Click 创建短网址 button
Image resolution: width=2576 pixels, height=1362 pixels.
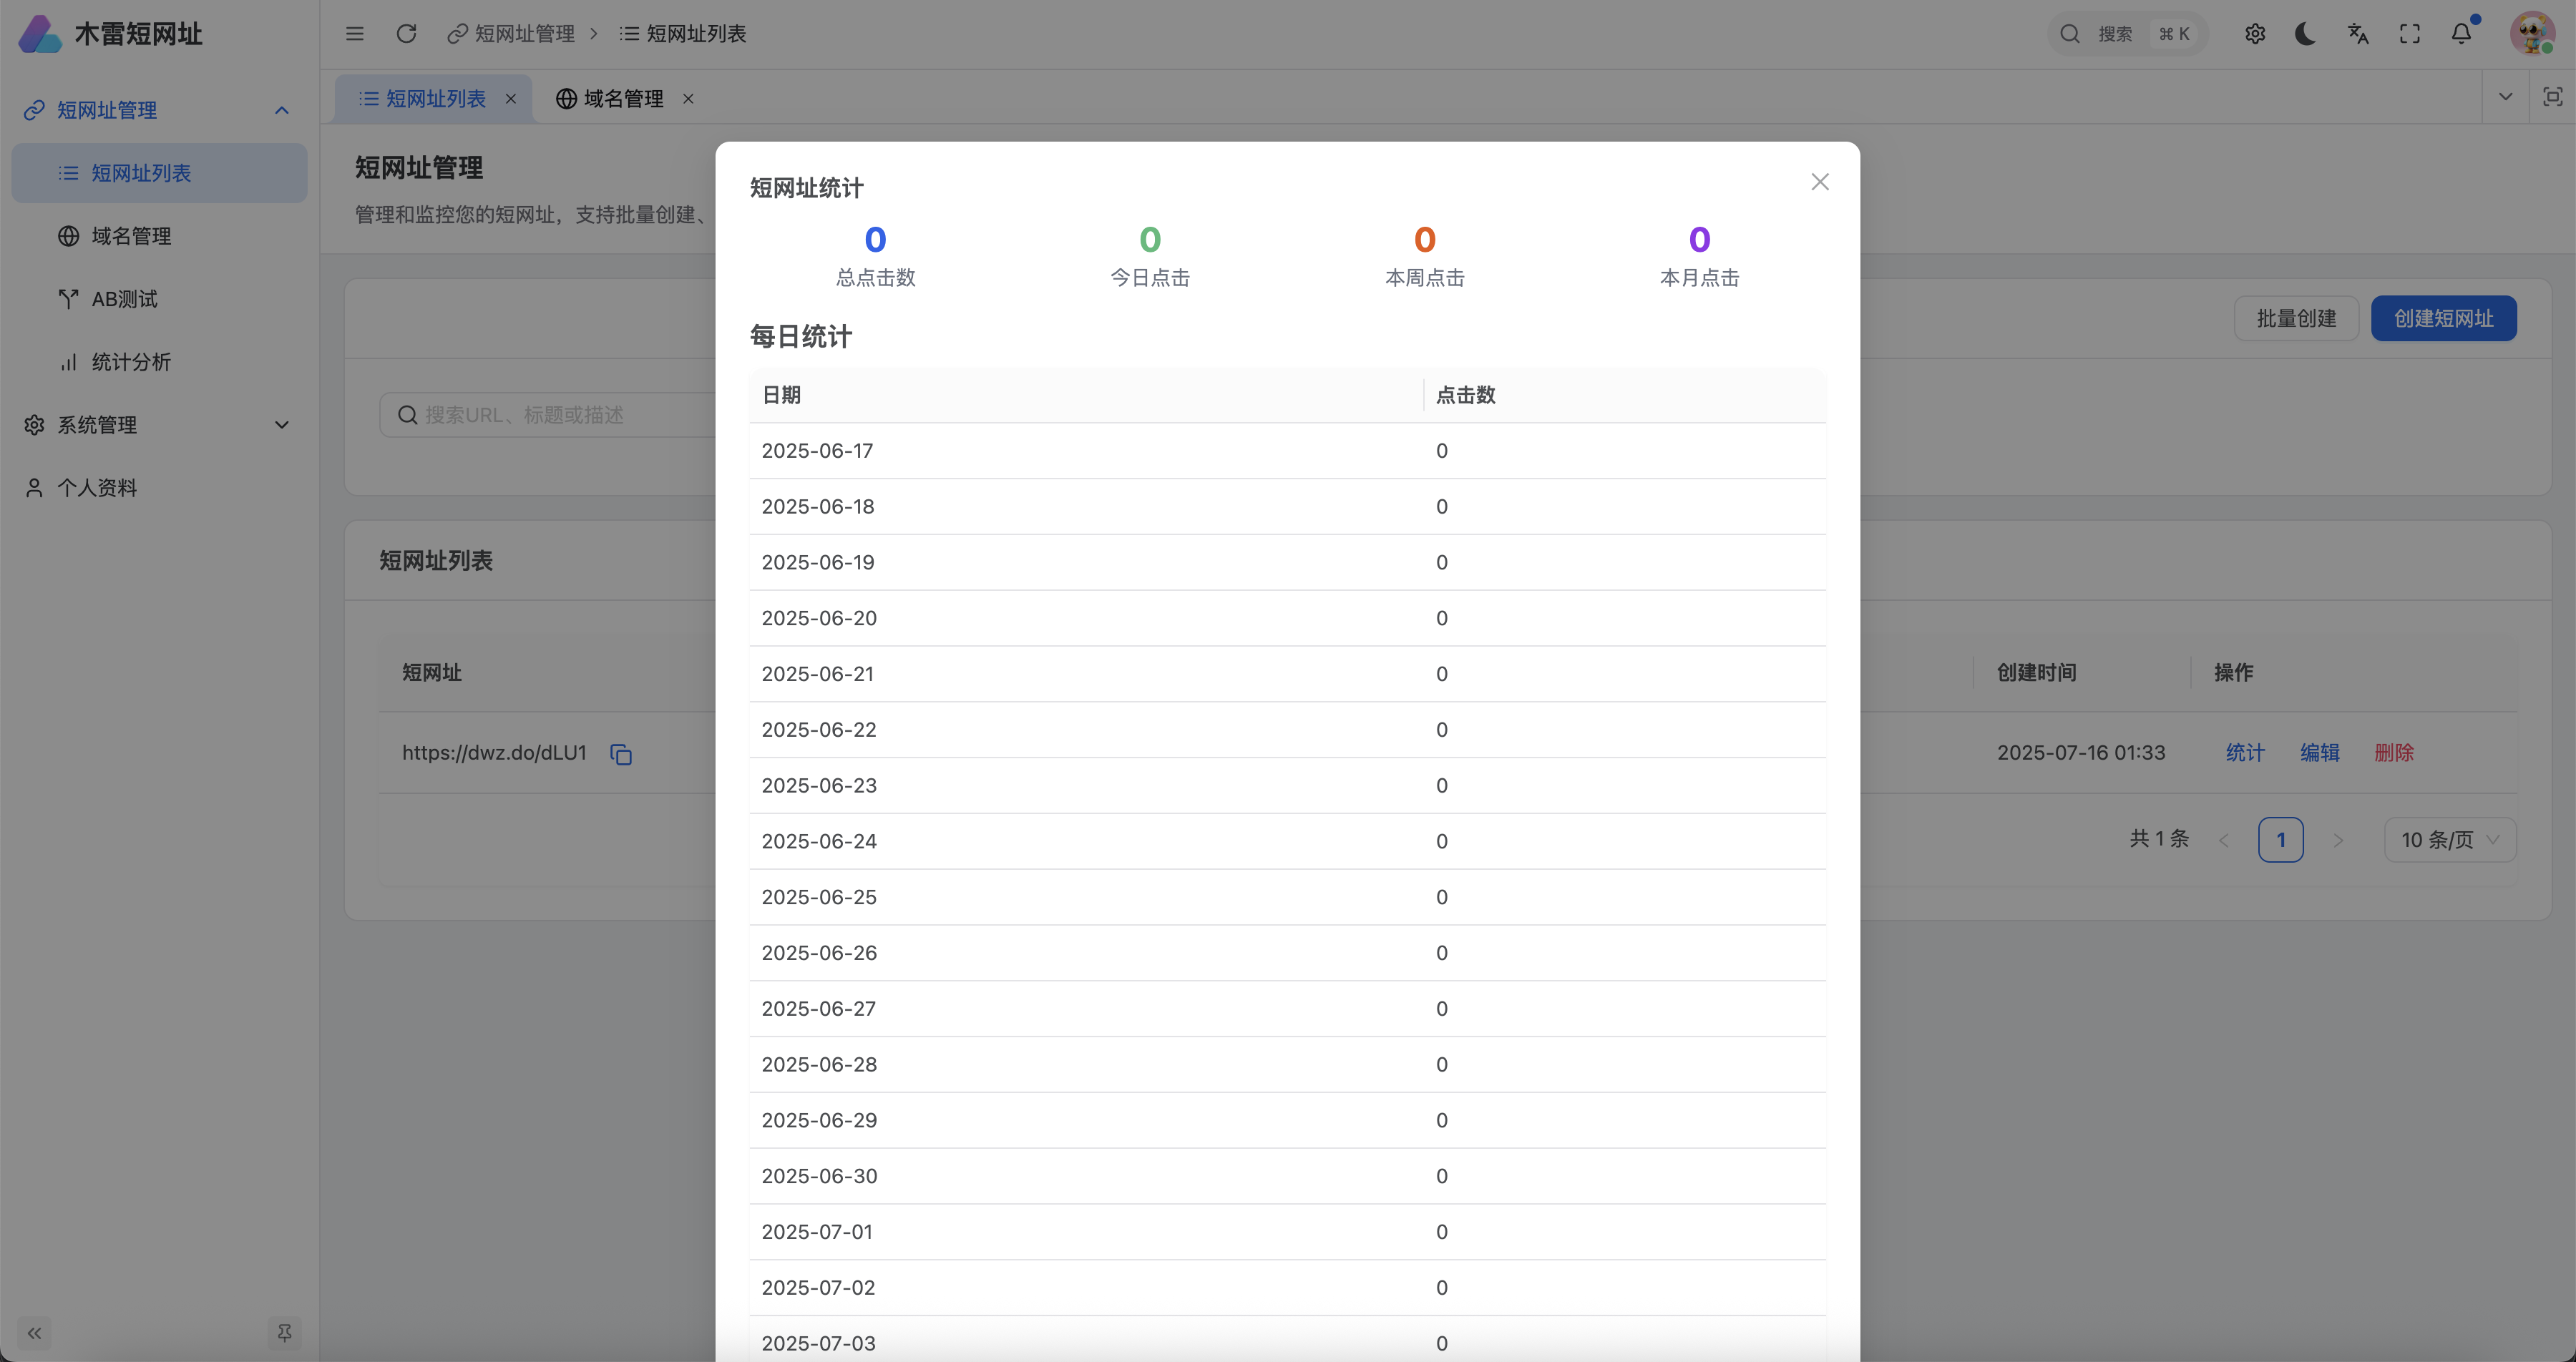click(2443, 318)
